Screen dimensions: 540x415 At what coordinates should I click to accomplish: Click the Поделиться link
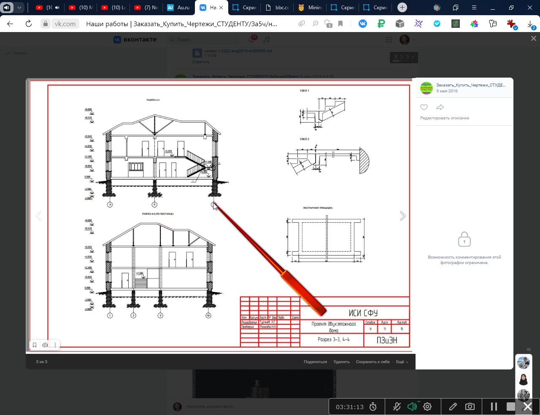tap(315, 362)
